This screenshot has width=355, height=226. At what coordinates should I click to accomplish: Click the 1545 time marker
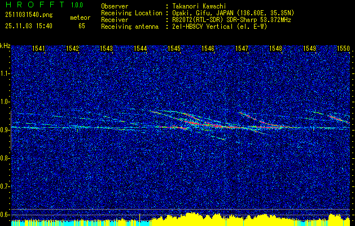pyautogui.click(x=174, y=48)
